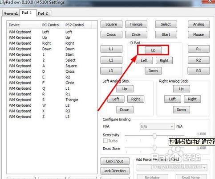The width and height of the screenshot is (215, 179).
Task: Select the row mapping Z to L3
Action: (52, 117)
